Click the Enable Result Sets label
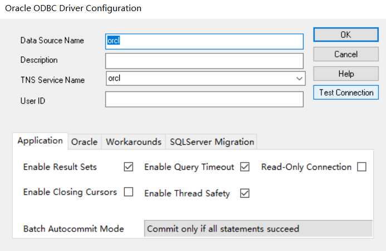 pos(60,167)
